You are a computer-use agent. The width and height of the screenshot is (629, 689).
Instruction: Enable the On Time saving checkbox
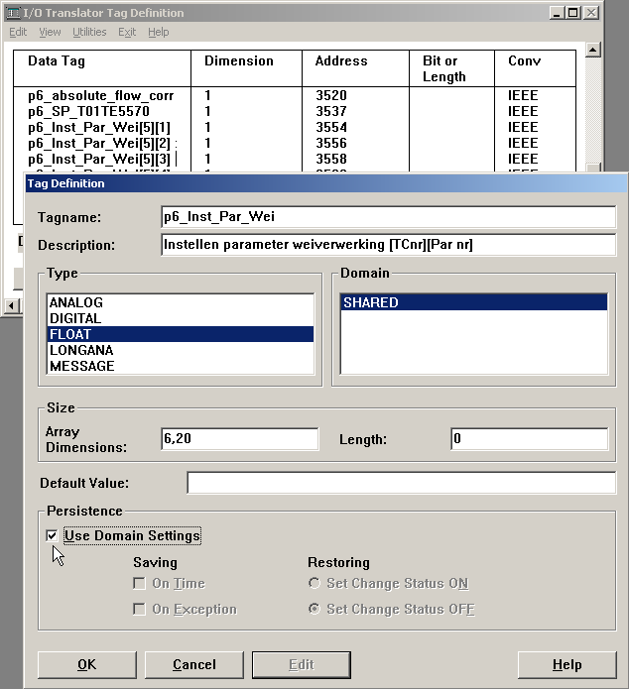tap(140, 584)
